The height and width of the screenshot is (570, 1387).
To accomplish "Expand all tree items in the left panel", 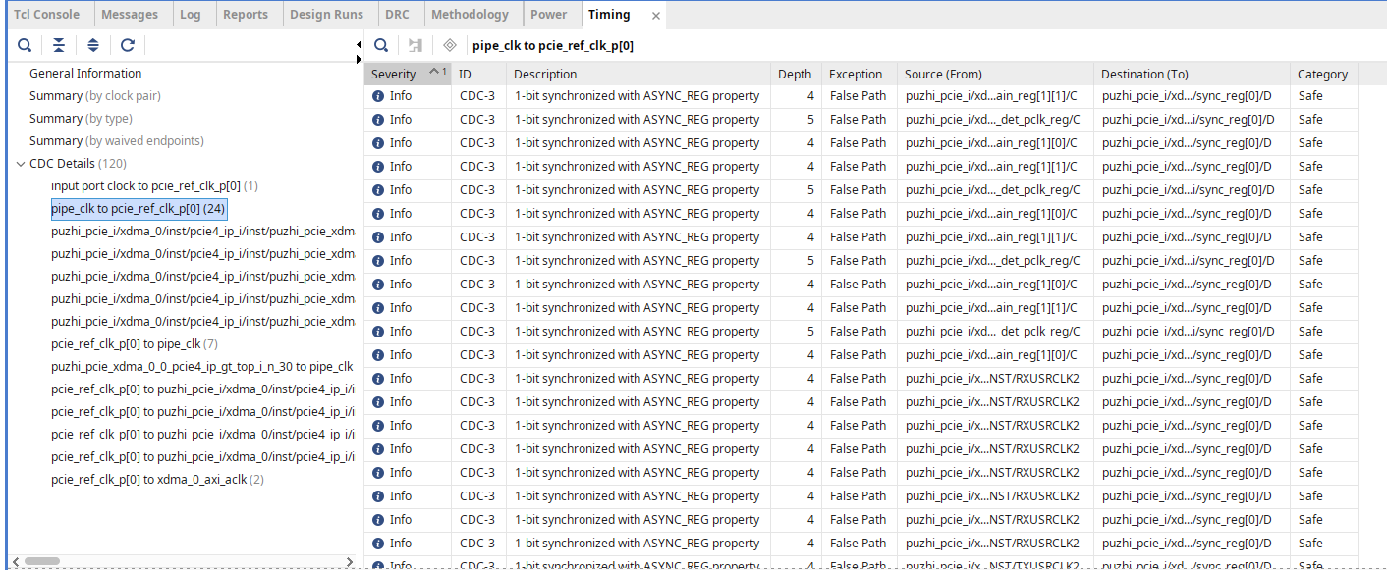I will pos(93,45).
